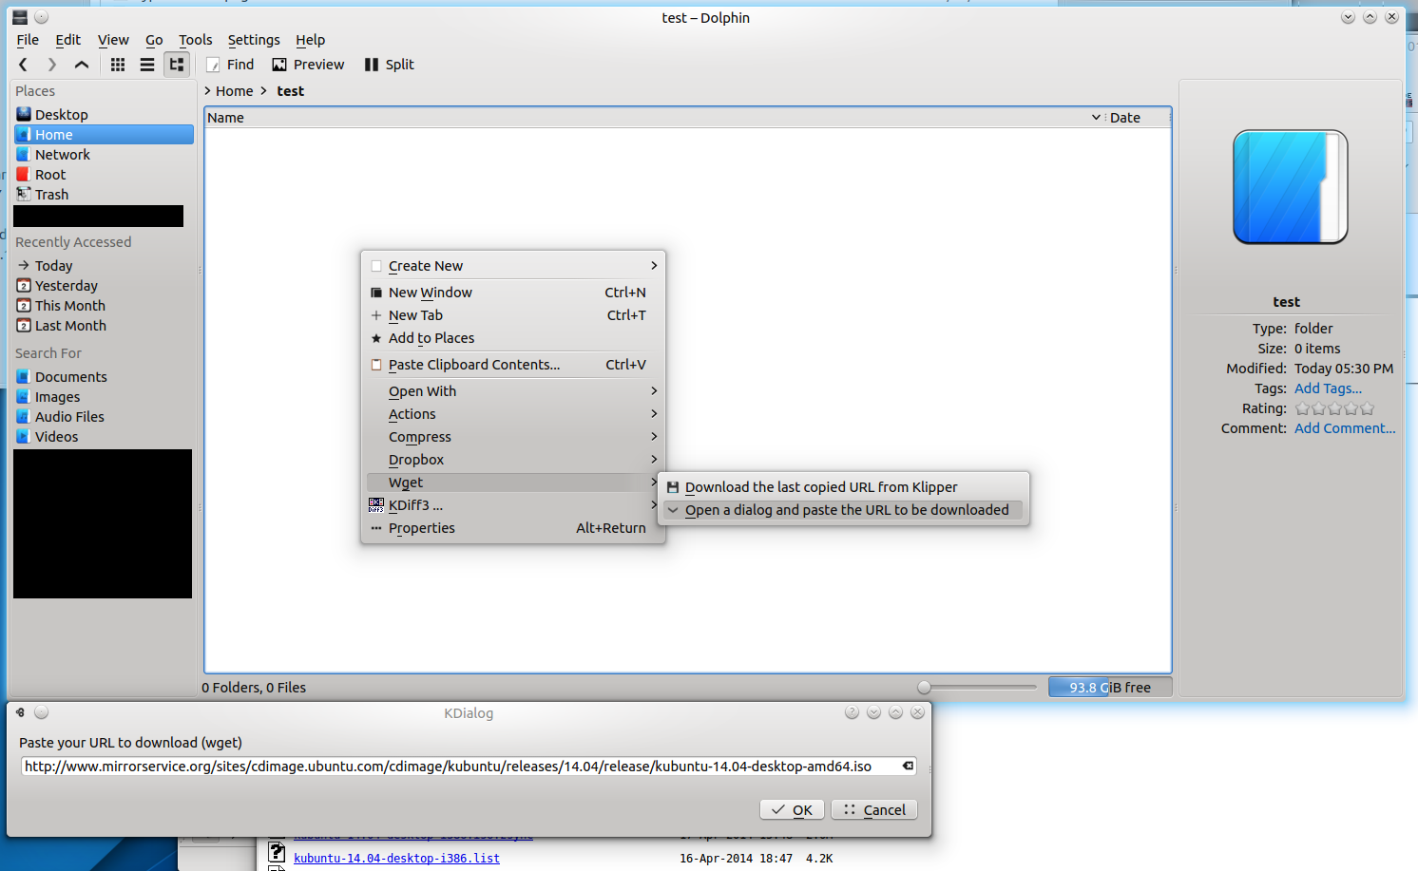Toggle the Preview toolbar button
The width and height of the screenshot is (1418, 871).
(308, 65)
